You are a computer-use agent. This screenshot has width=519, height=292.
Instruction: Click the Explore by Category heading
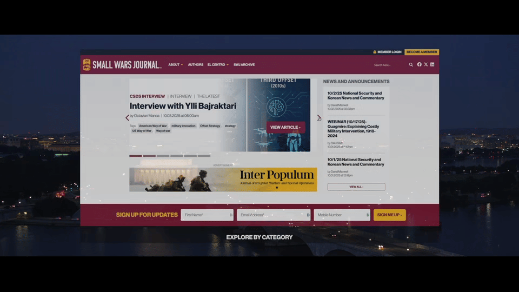pyautogui.click(x=259, y=237)
